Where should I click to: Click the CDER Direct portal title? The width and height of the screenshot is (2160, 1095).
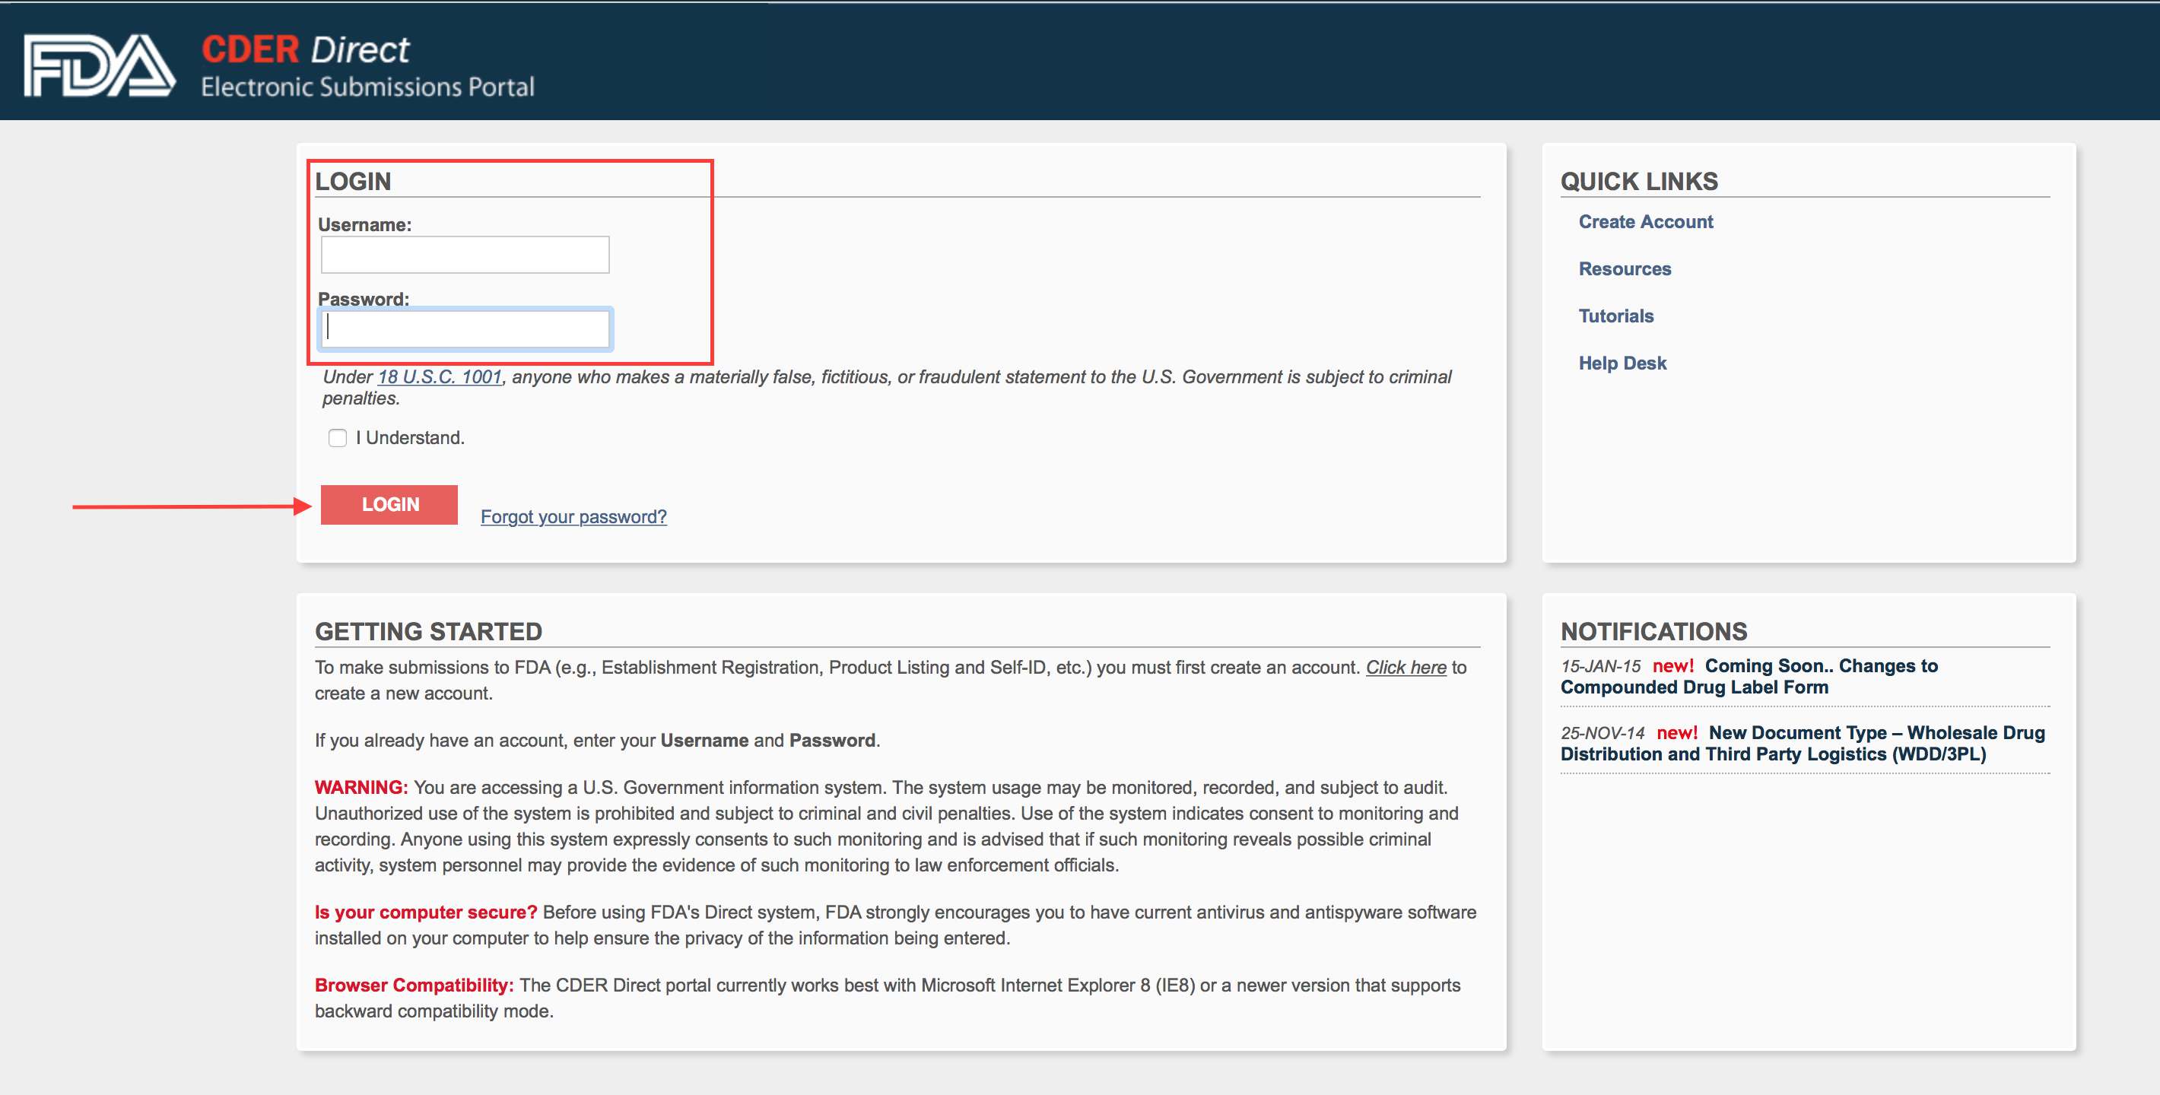click(305, 50)
